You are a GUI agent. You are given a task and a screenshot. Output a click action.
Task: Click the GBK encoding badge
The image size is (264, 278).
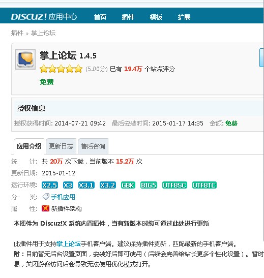128,185
